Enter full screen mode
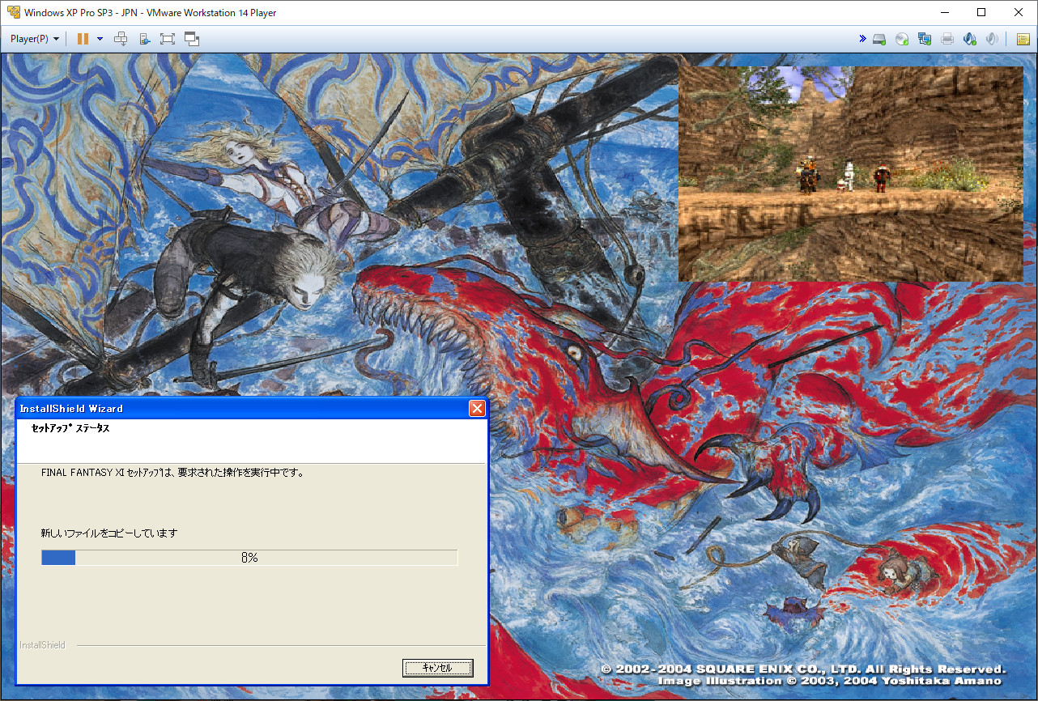1038x701 pixels. (x=168, y=39)
